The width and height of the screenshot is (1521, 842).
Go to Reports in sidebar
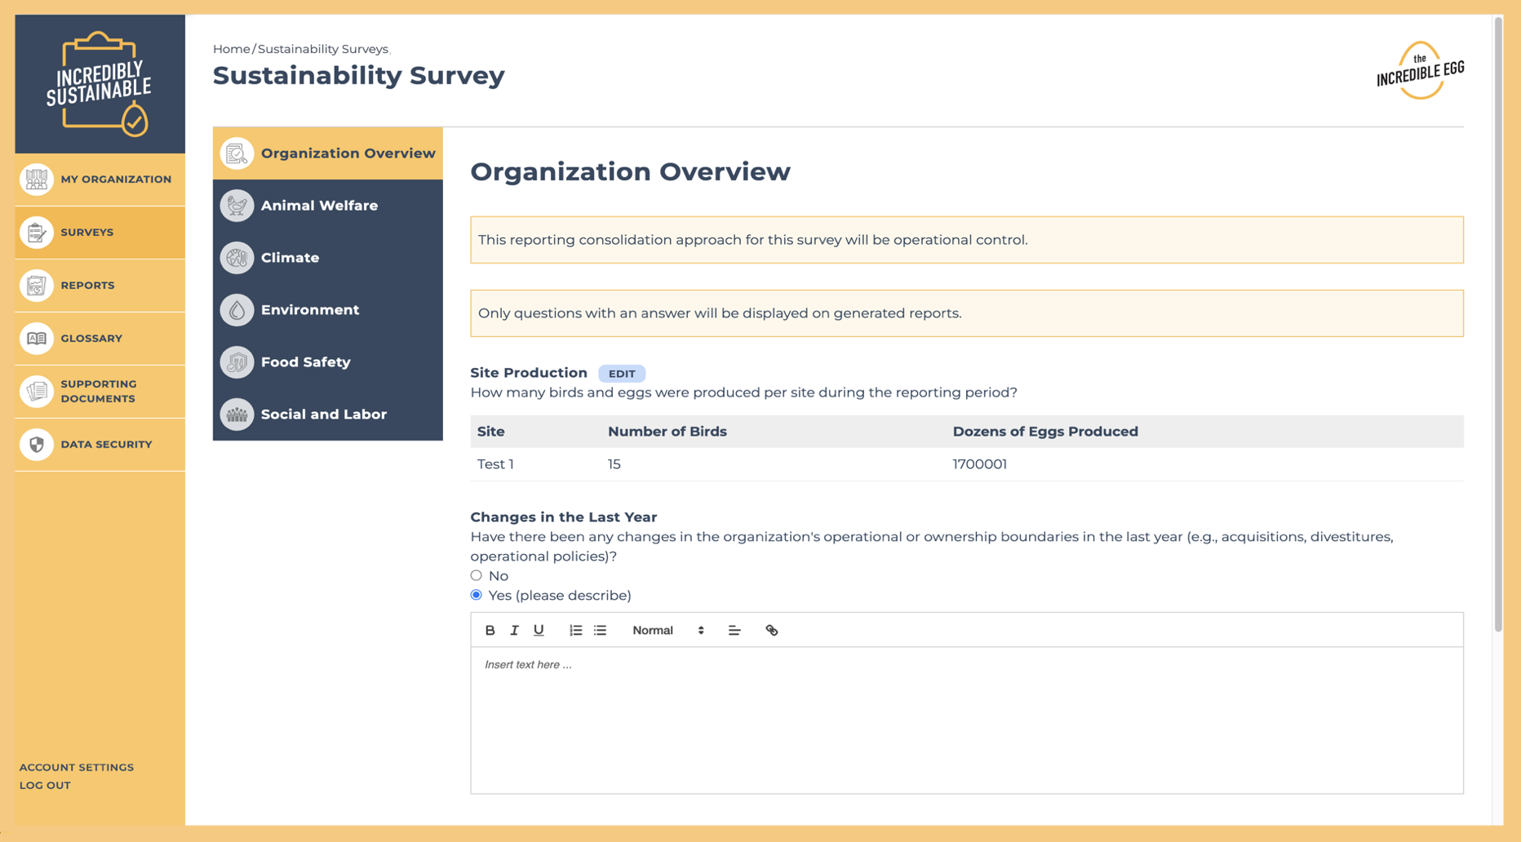tap(87, 286)
